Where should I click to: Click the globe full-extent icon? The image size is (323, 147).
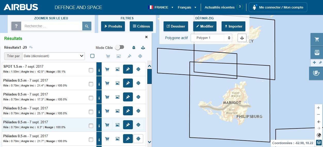[319, 135]
